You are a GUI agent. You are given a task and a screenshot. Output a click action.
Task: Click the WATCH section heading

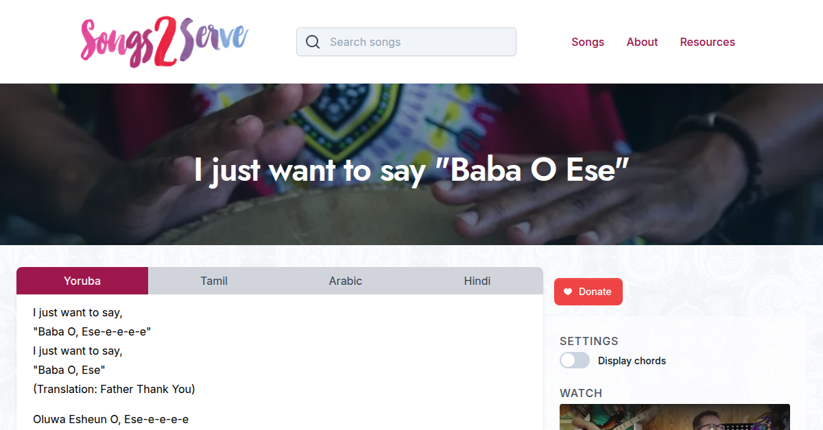click(x=580, y=393)
